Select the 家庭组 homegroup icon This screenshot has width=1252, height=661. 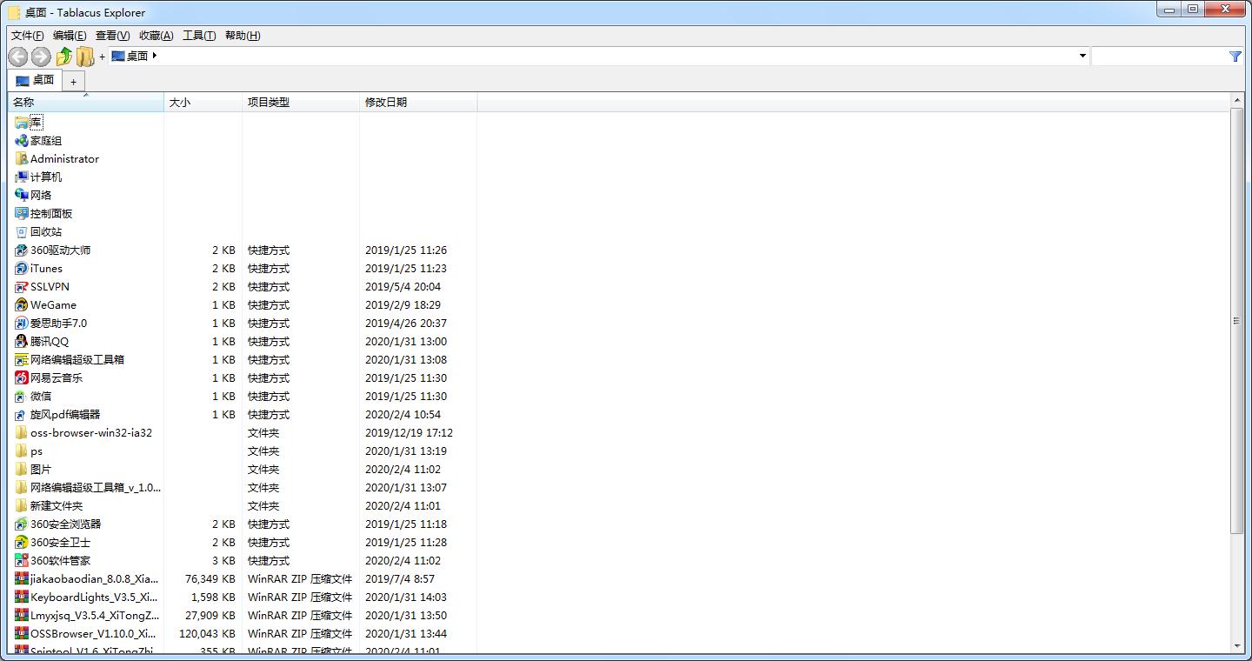[22, 141]
